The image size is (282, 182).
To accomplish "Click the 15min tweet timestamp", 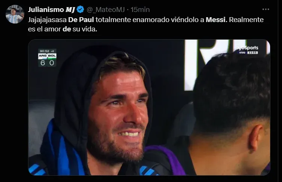I will (140, 9).
